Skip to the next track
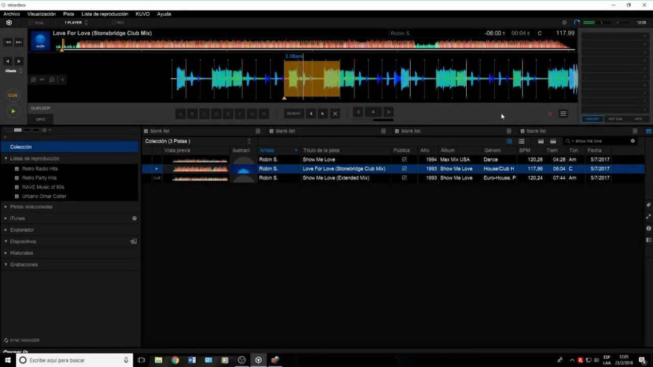 [19, 42]
